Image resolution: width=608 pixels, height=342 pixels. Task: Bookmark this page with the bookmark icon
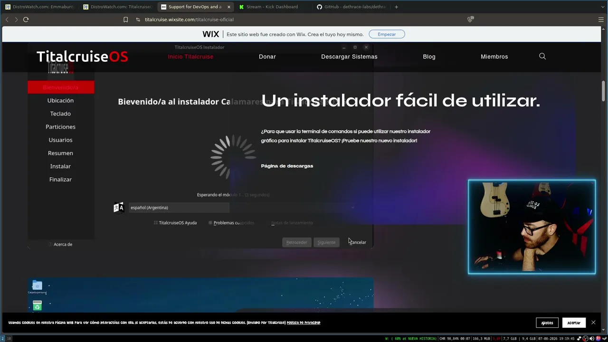[125, 19]
